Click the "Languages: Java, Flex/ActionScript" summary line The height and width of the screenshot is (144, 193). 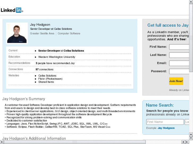pyautogui.click(x=56, y=124)
